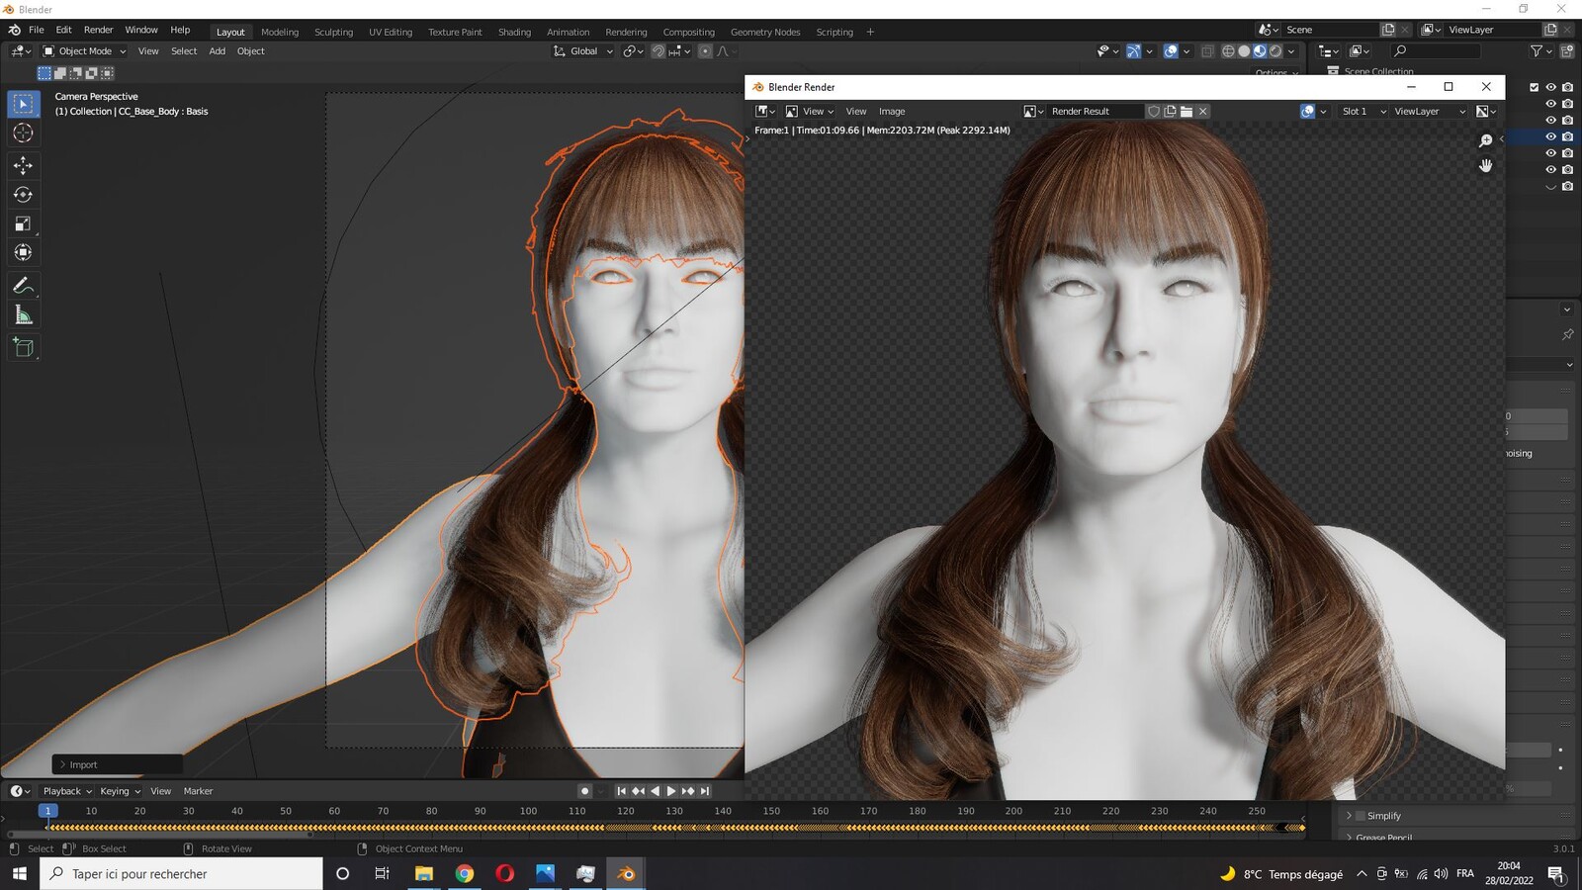Open Opera from the taskbar
1582x890 pixels.
pos(504,873)
